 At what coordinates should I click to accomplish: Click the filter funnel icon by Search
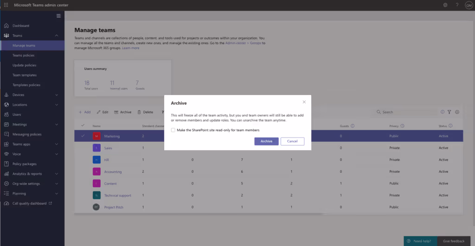[449, 112]
